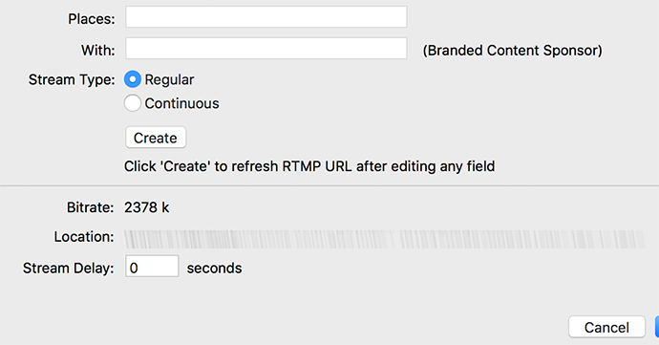Click the Stream Delay: label
Viewport: 659px width, 345px height.
(x=68, y=268)
